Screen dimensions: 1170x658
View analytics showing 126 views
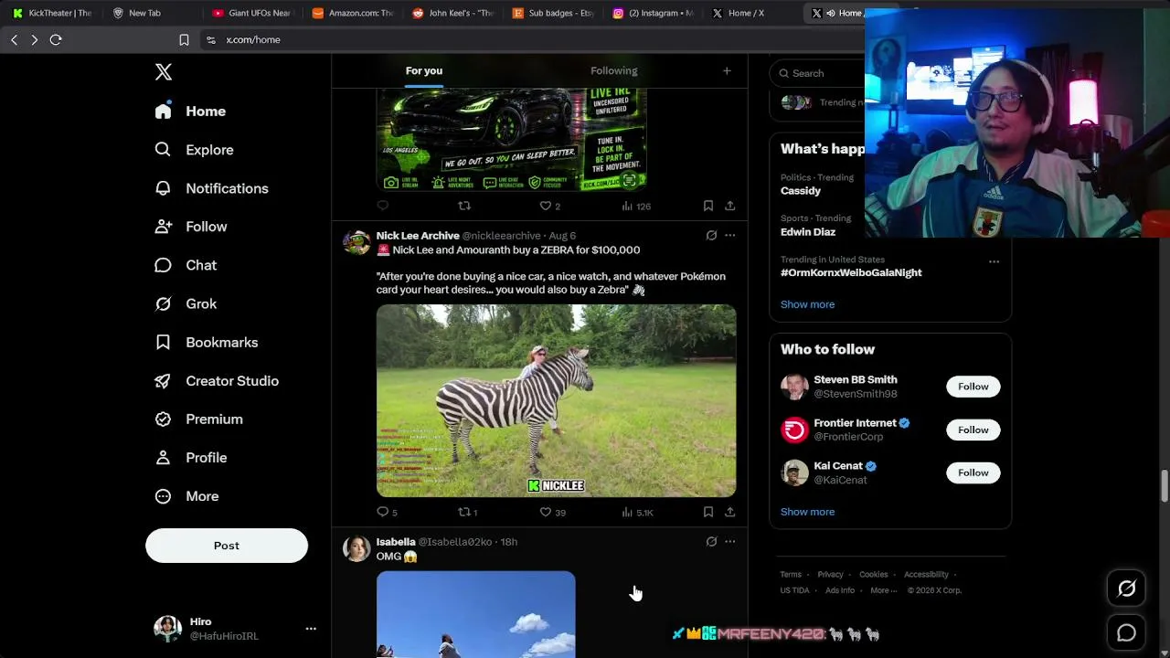[636, 206]
